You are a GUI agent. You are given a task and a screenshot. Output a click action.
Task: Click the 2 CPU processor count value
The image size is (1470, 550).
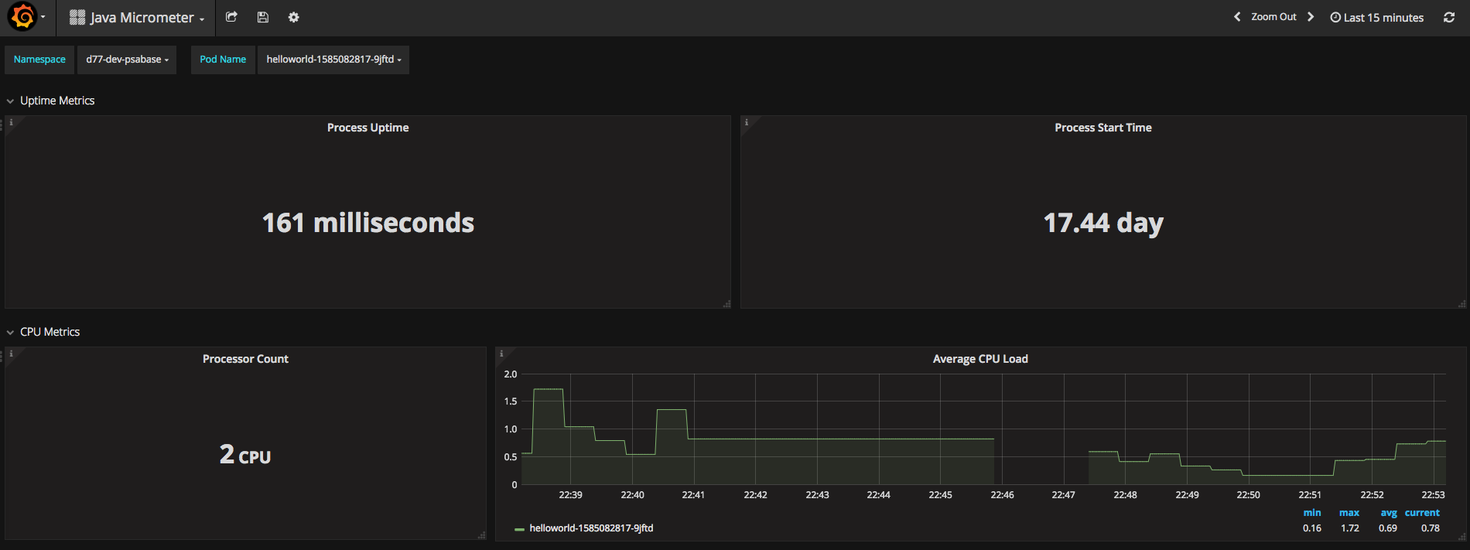pos(245,454)
